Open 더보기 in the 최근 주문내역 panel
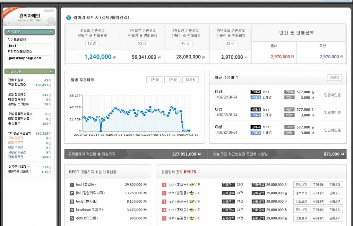The height and width of the screenshot is (226, 353). [x=334, y=78]
